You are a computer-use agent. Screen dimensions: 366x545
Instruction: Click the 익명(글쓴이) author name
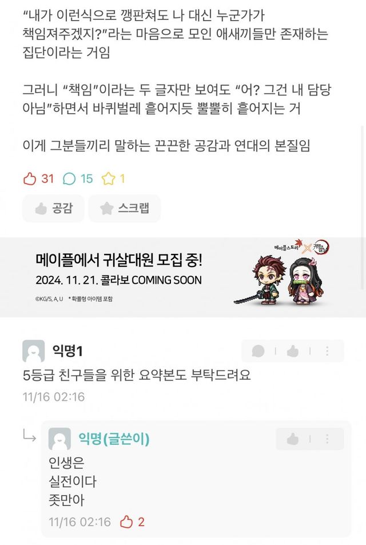(114, 439)
